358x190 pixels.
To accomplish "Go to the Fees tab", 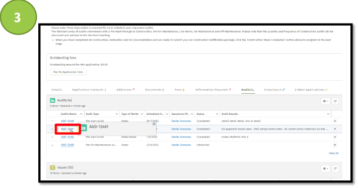I will pos(180,90).
